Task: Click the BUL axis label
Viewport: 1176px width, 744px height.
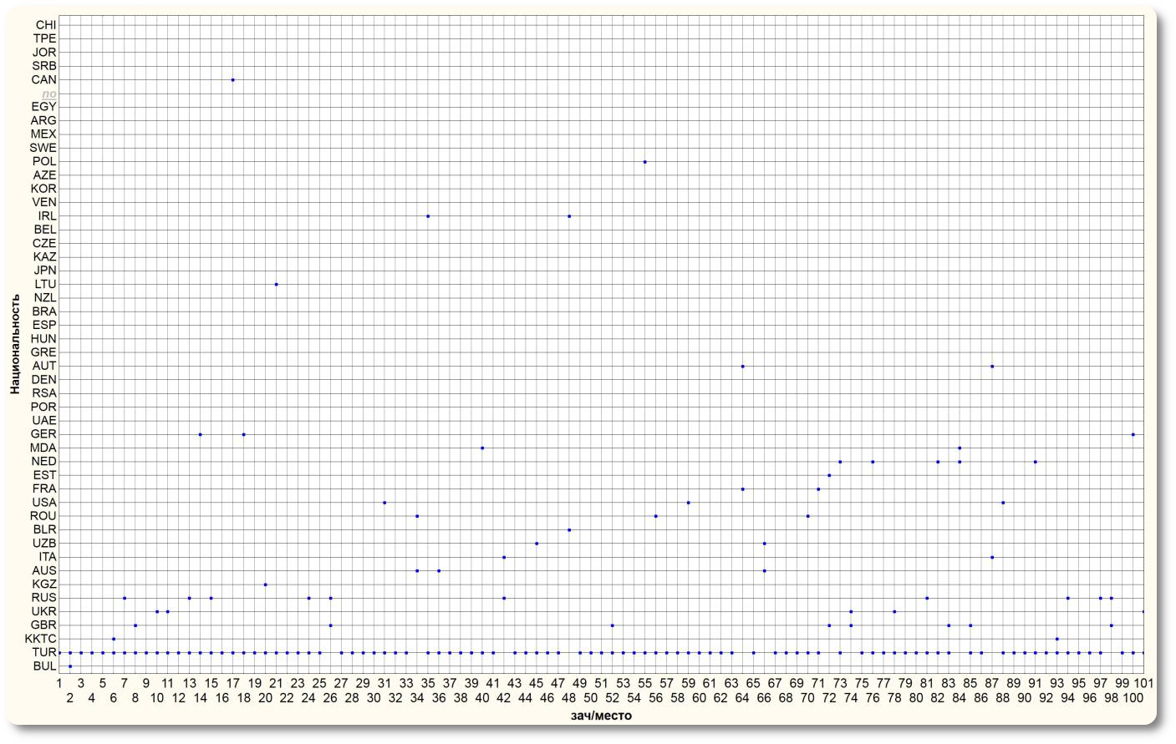Action: 45,666
